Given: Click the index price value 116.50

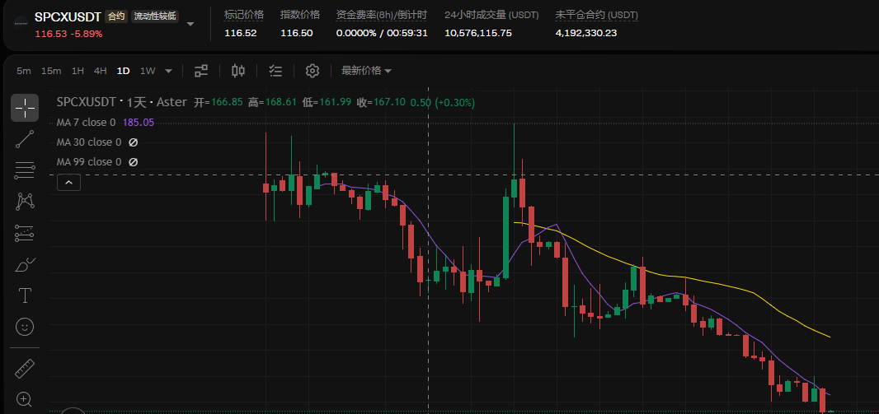Looking at the screenshot, I should tap(297, 33).
